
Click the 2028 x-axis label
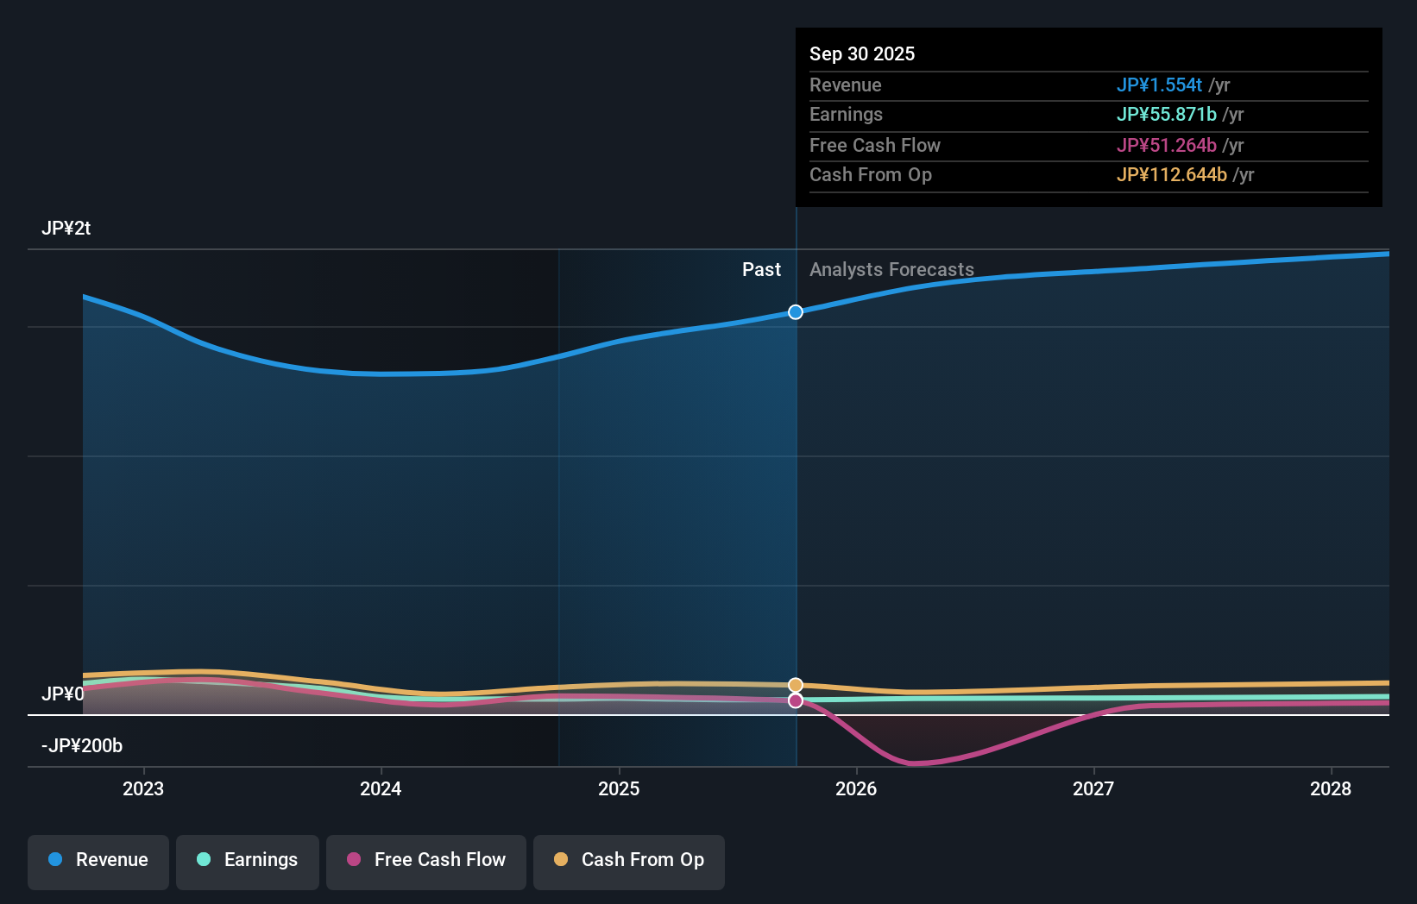click(x=1331, y=788)
